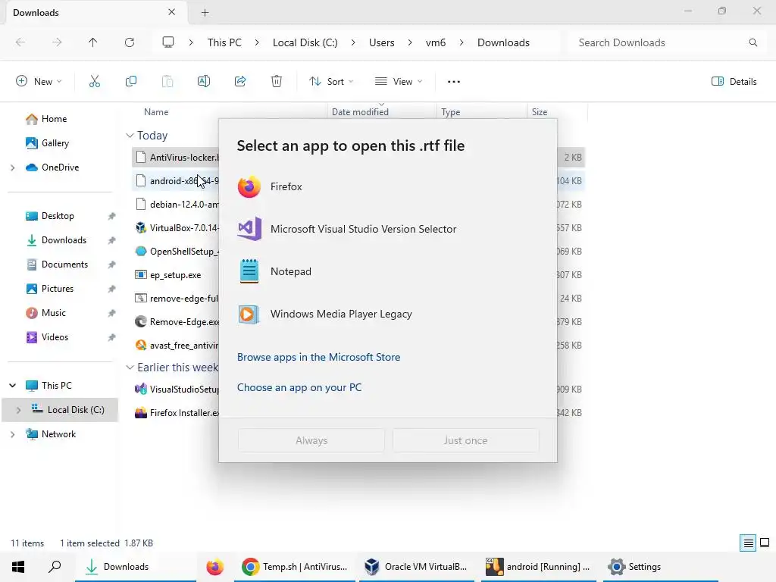Screen dimensions: 776x582
Task: Click the Always button
Action: click(x=311, y=440)
